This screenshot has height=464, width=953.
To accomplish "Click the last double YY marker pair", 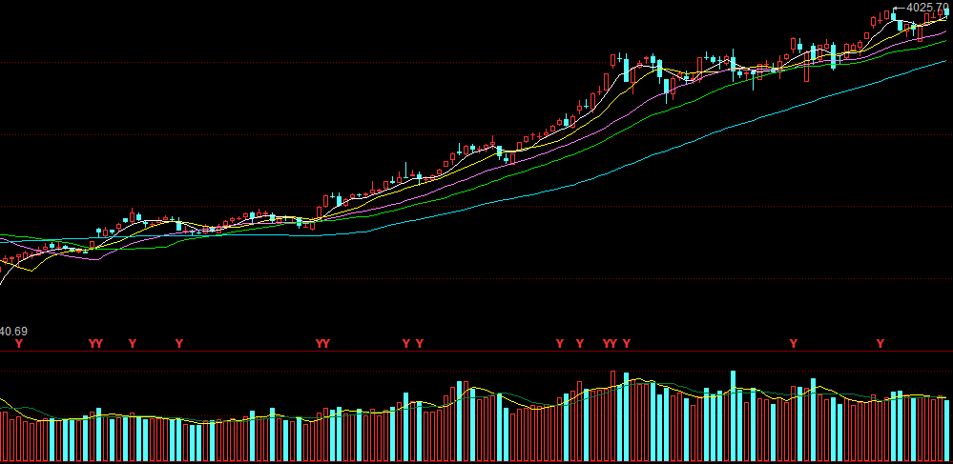I will (610, 343).
